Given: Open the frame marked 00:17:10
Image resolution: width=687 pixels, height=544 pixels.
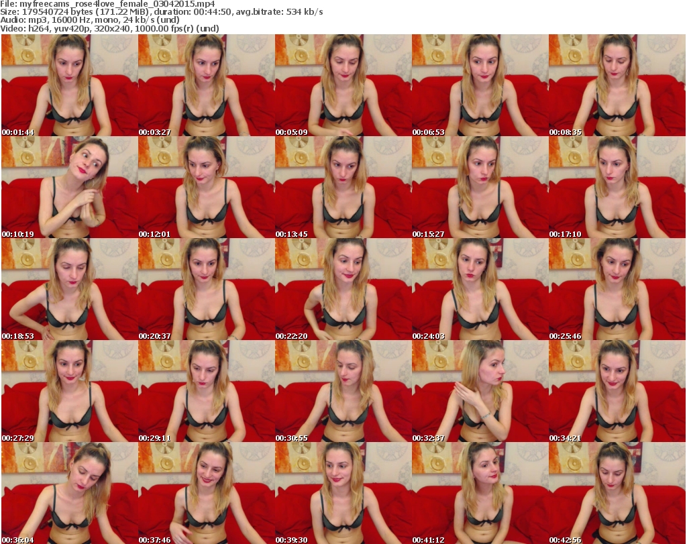Looking at the screenshot, I should pos(617,187).
